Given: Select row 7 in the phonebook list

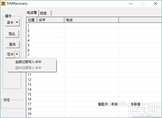Looking at the screenshot, I should pos(94,55).
